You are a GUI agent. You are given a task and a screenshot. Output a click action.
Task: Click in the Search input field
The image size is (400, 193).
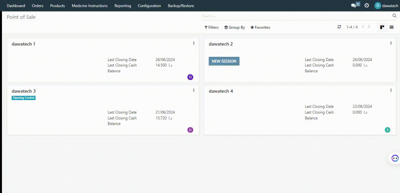coord(296,16)
